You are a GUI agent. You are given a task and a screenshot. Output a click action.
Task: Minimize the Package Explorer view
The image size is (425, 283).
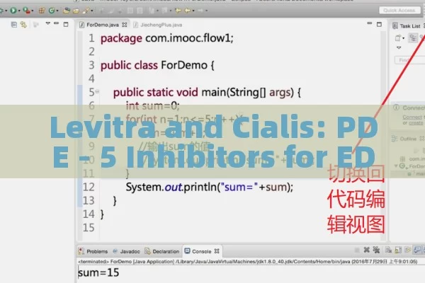(x=57, y=23)
